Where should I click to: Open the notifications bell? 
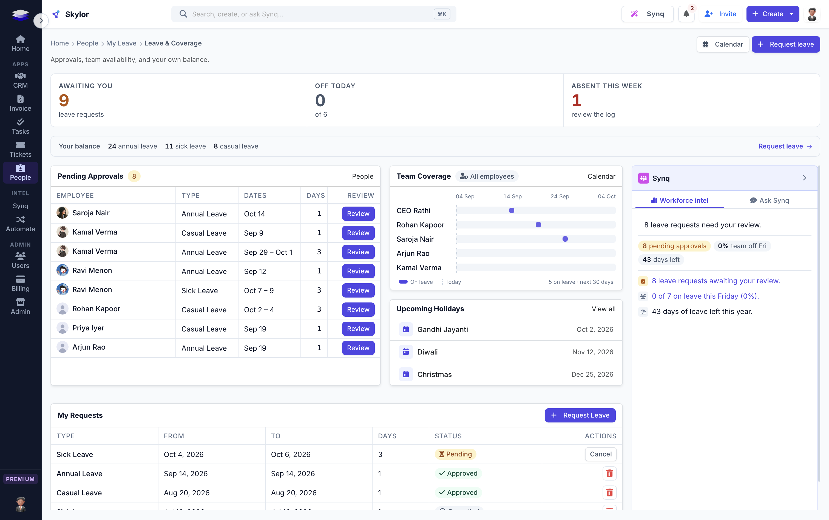pos(686,14)
